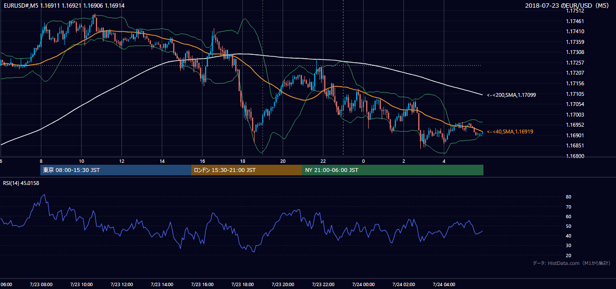Click hour tick 18 below price chart
The image size is (616, 289).
click(242, 161)
